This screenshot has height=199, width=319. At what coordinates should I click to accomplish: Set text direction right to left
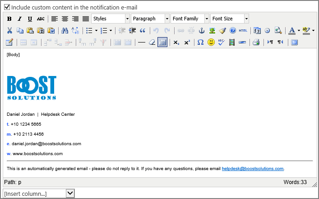point(280,42)
